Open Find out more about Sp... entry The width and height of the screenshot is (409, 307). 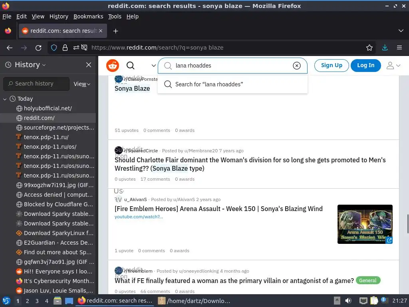48,253
